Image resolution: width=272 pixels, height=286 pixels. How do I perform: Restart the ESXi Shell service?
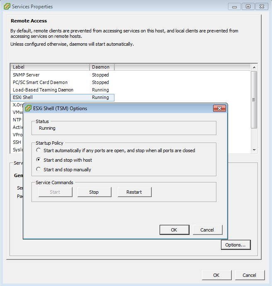(134, 192)
